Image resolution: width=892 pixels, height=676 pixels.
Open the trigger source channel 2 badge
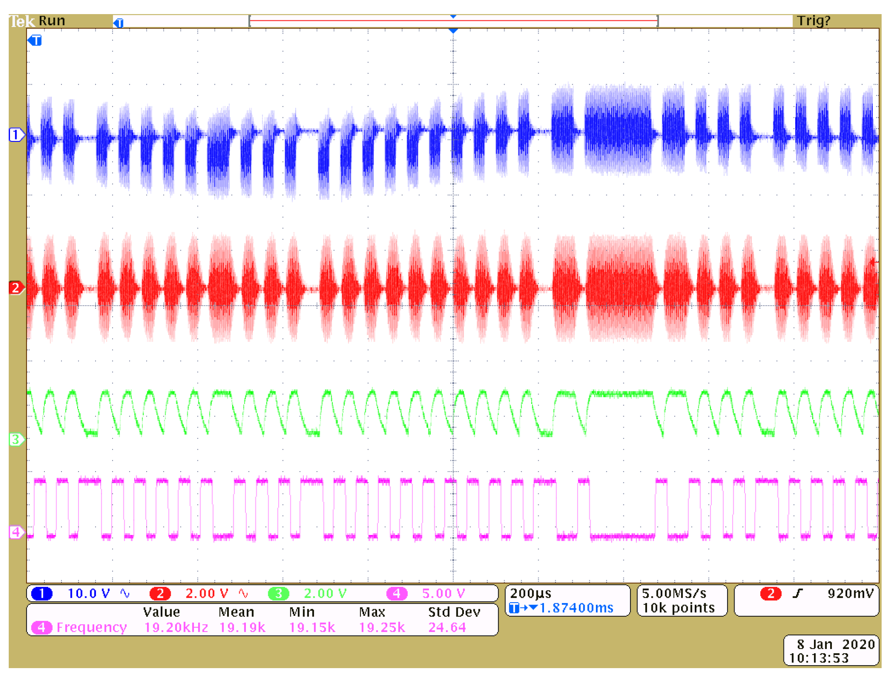click(770, 593)
